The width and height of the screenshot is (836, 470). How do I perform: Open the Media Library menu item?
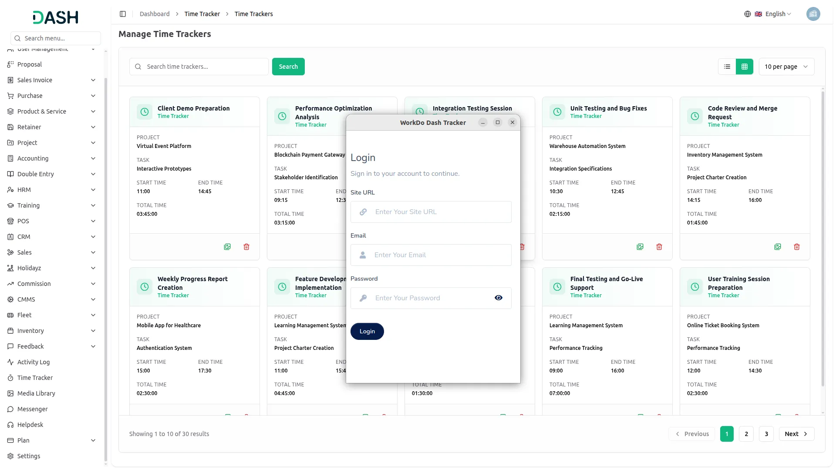[x=36, y=393]
